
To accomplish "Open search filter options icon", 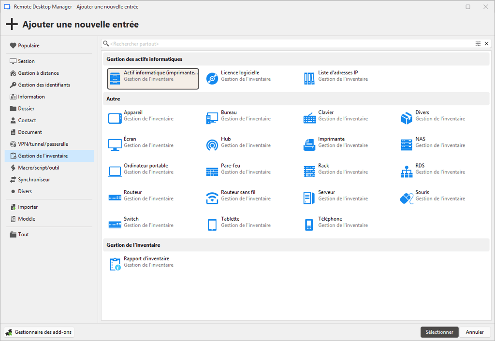I will [478, 43].
